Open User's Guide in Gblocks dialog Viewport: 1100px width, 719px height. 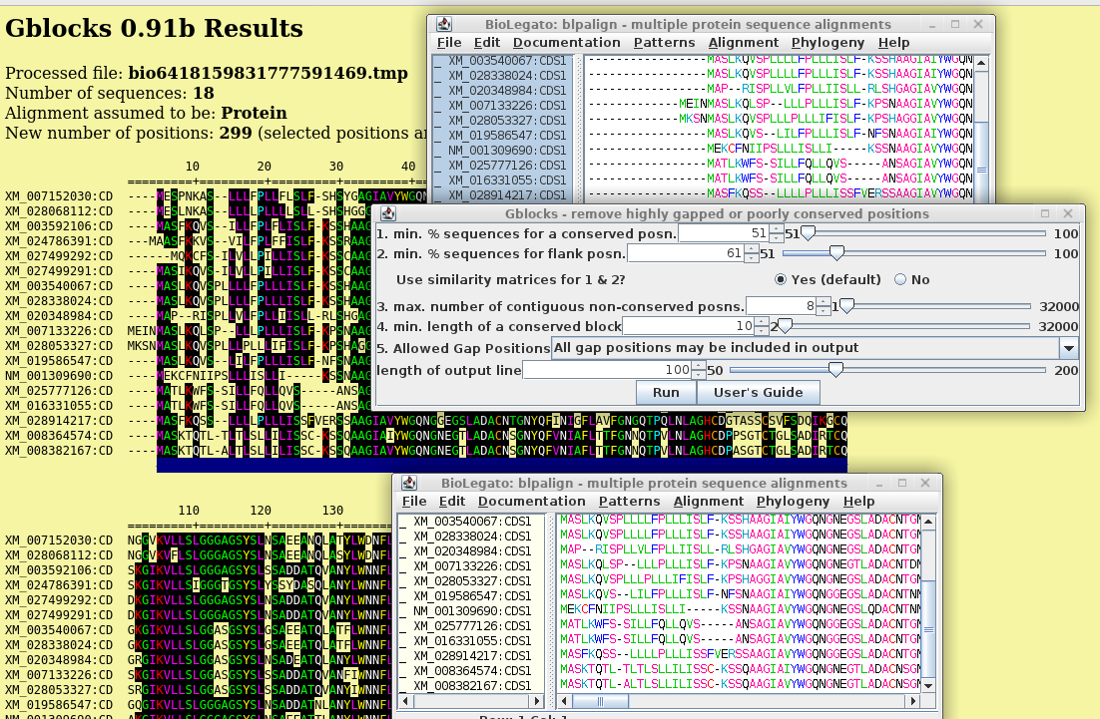click(758, 393)
